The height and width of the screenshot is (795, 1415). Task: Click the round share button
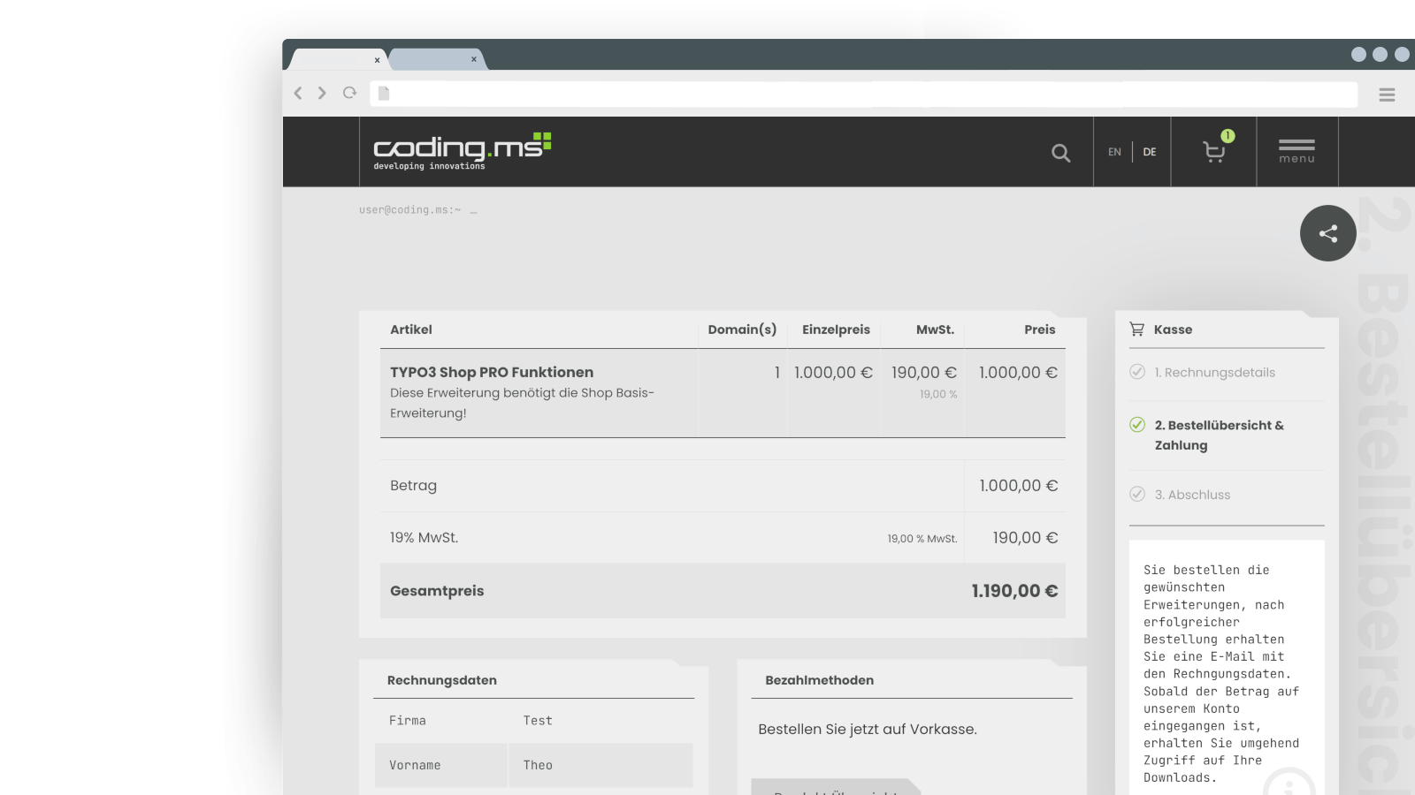pyautogui.click(x=1327, y=233)
